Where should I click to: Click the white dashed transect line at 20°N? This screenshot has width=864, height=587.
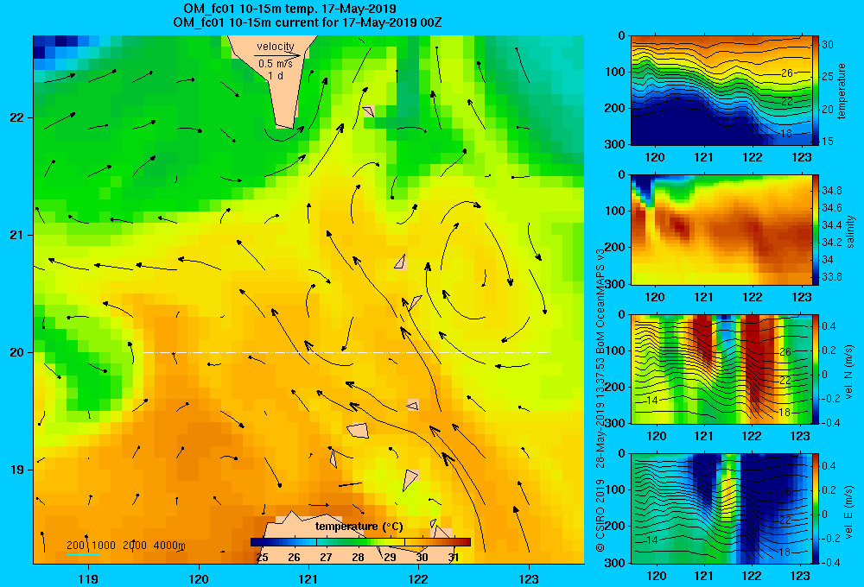pos(346,352)
